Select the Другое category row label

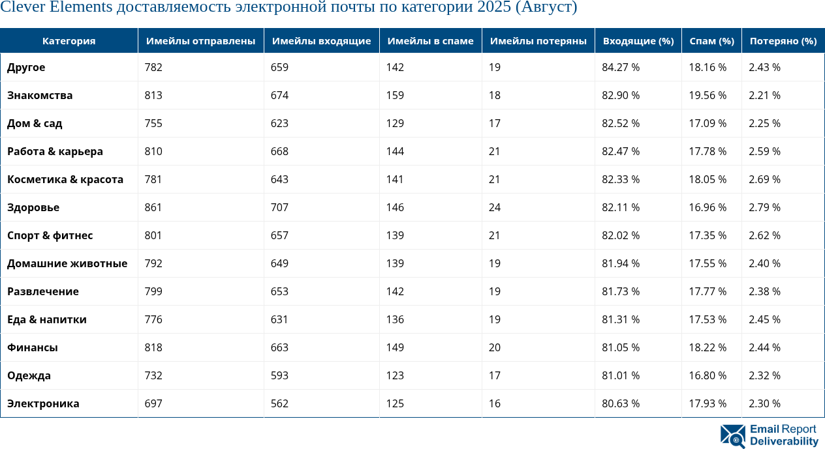26,67
